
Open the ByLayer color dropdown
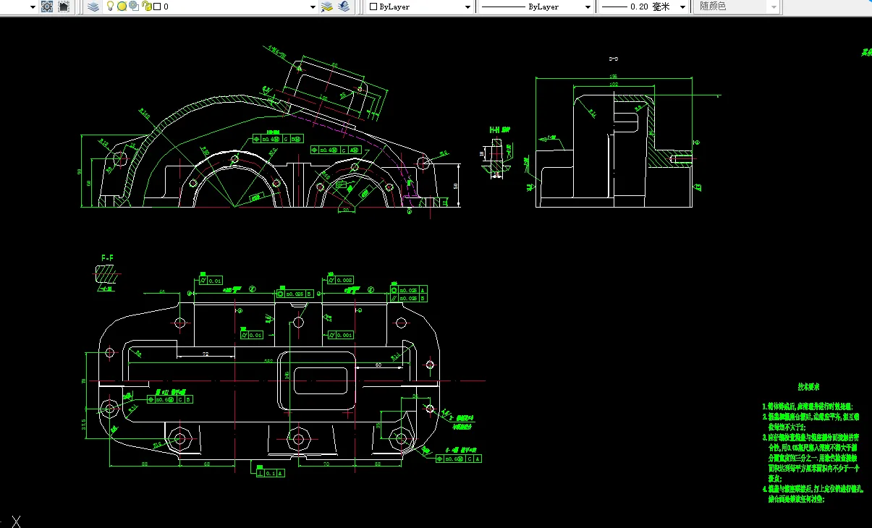tap(467, 7)
